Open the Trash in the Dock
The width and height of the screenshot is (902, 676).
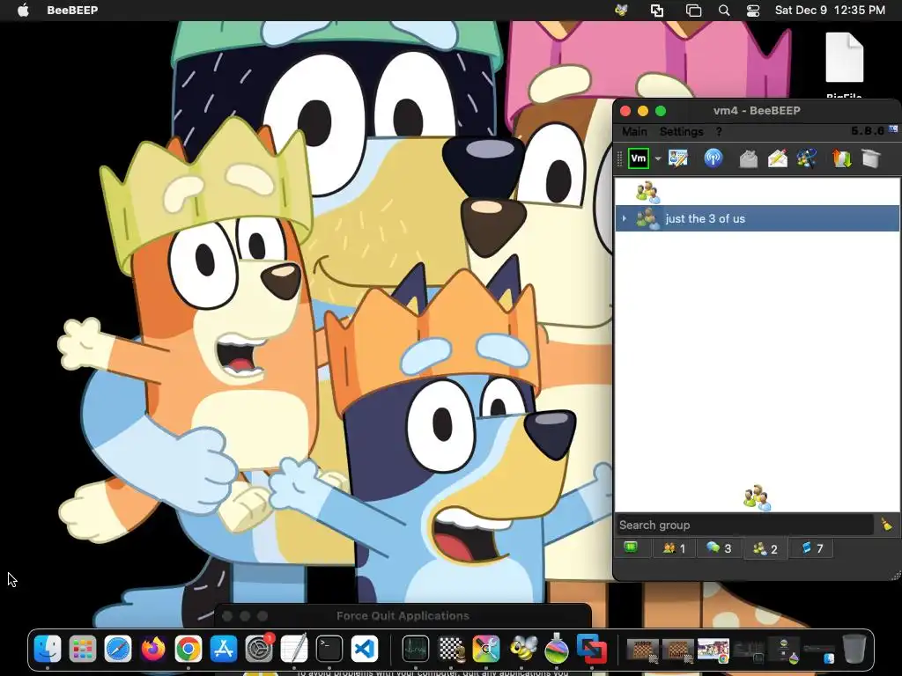tap(854, 650)
